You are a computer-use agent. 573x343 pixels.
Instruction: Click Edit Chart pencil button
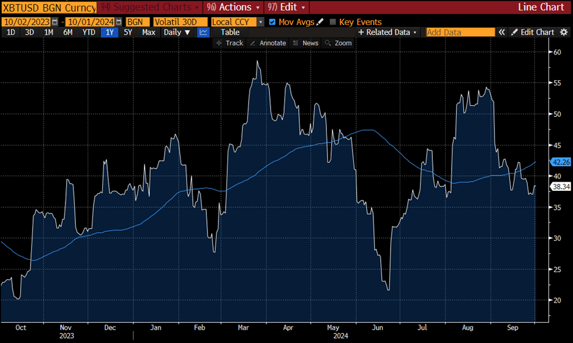[533, 32]
